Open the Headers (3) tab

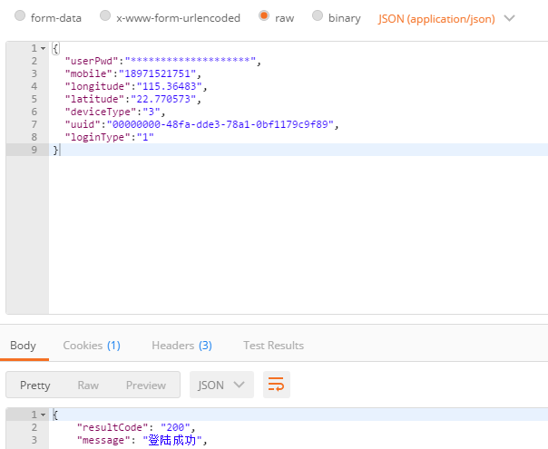[181, 346]
